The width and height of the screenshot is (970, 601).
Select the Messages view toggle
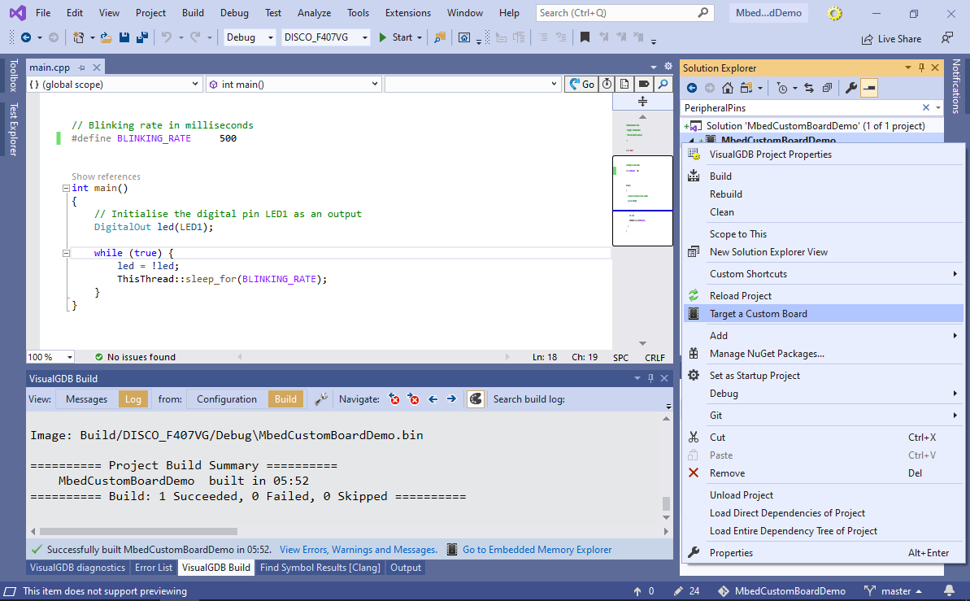pyautogui.click(x=87, y=399)
